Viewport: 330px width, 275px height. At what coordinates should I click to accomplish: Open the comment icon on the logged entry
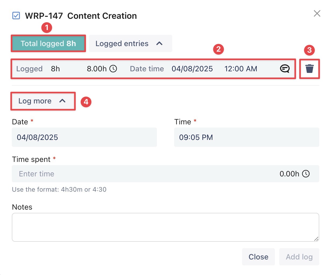coord(285,69)
